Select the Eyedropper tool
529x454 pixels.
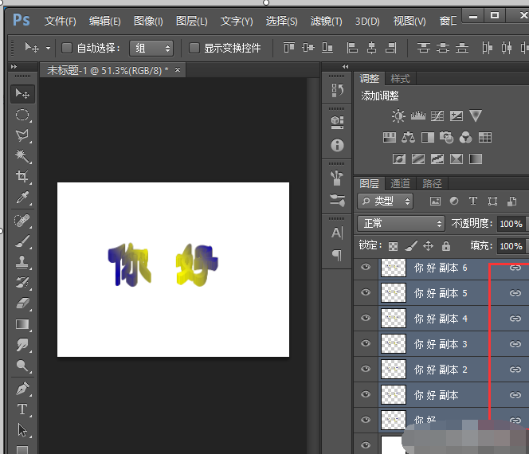(22, 198)
